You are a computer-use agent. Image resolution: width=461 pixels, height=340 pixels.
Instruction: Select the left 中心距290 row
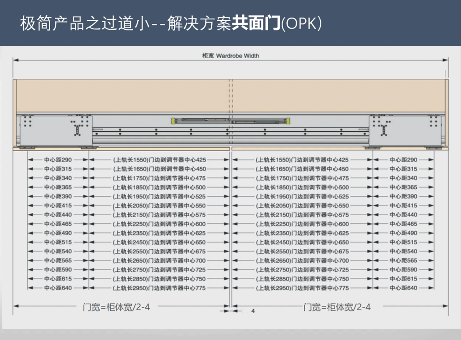(58, 160)
